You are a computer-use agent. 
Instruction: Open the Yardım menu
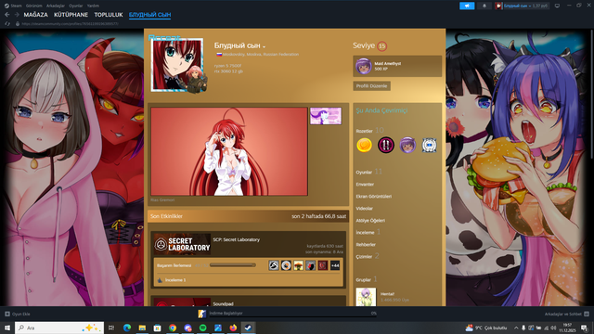[x=93, y=6]
